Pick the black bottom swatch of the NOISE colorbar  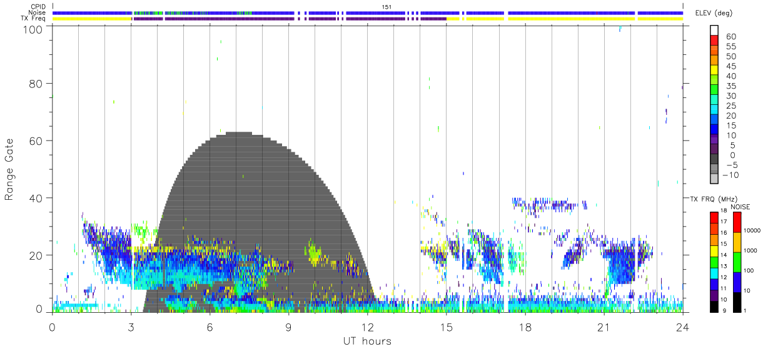coord(737,301)
